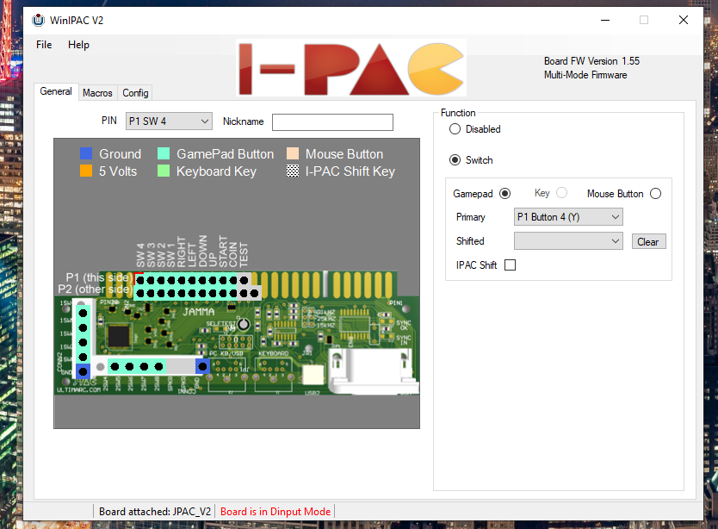Select the Switch function radio button

(x=455, y=160)
